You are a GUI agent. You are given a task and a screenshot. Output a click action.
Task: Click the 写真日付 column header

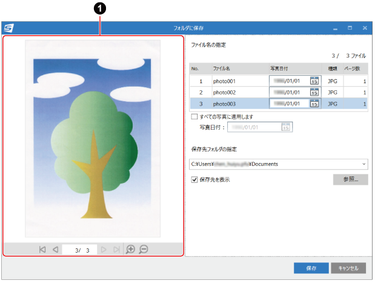(295, 68)
